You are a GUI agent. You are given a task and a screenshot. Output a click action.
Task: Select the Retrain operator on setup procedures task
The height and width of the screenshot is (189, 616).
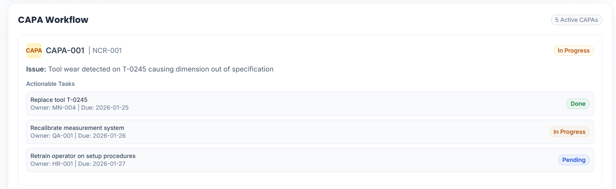pos(83,156)
